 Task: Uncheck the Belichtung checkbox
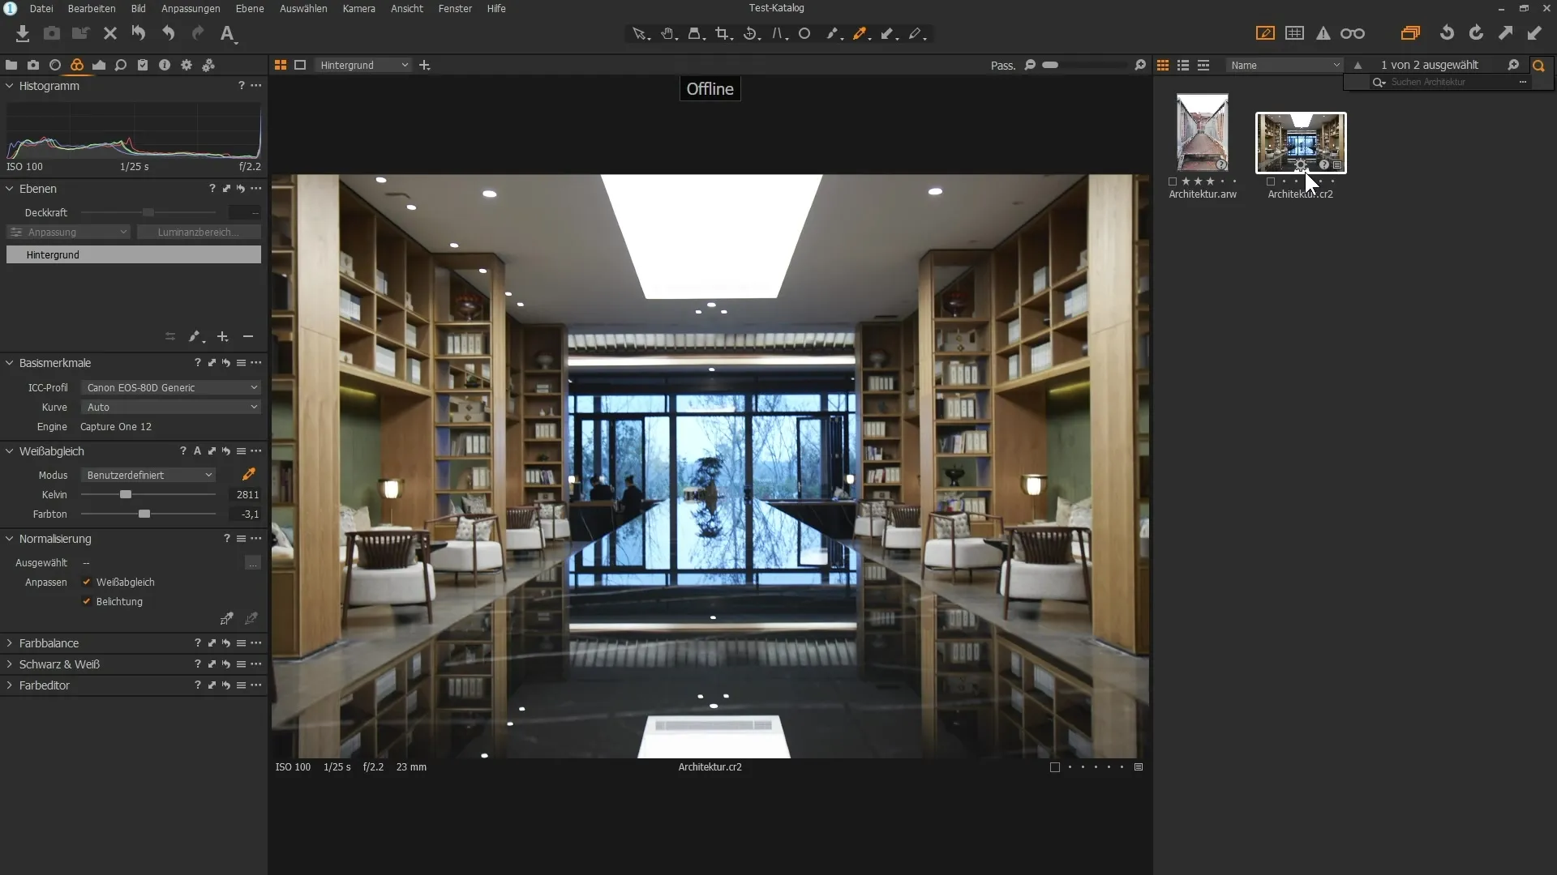point(87,601)
